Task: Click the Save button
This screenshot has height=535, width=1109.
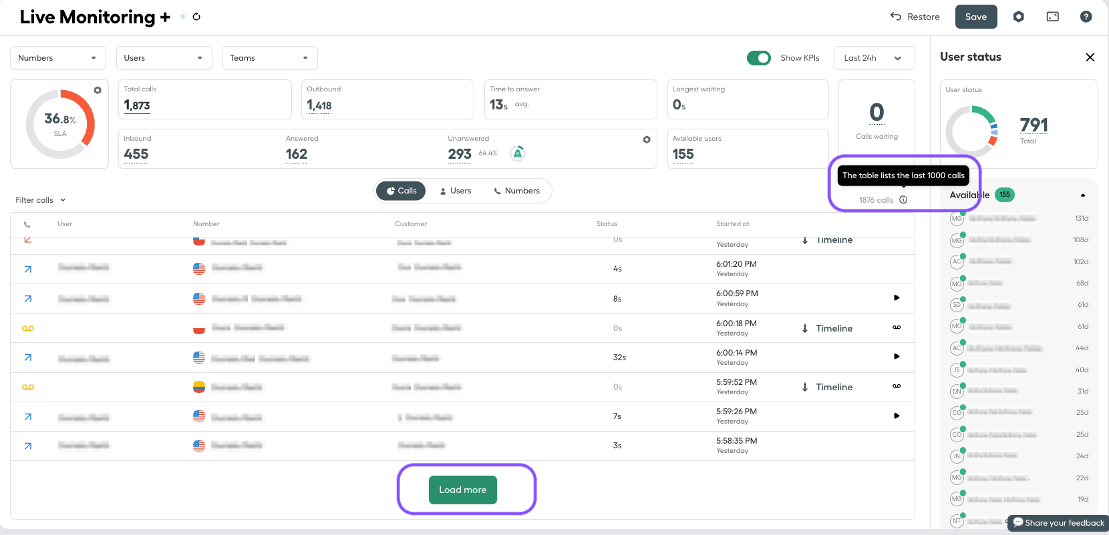Action: (975, 17)
